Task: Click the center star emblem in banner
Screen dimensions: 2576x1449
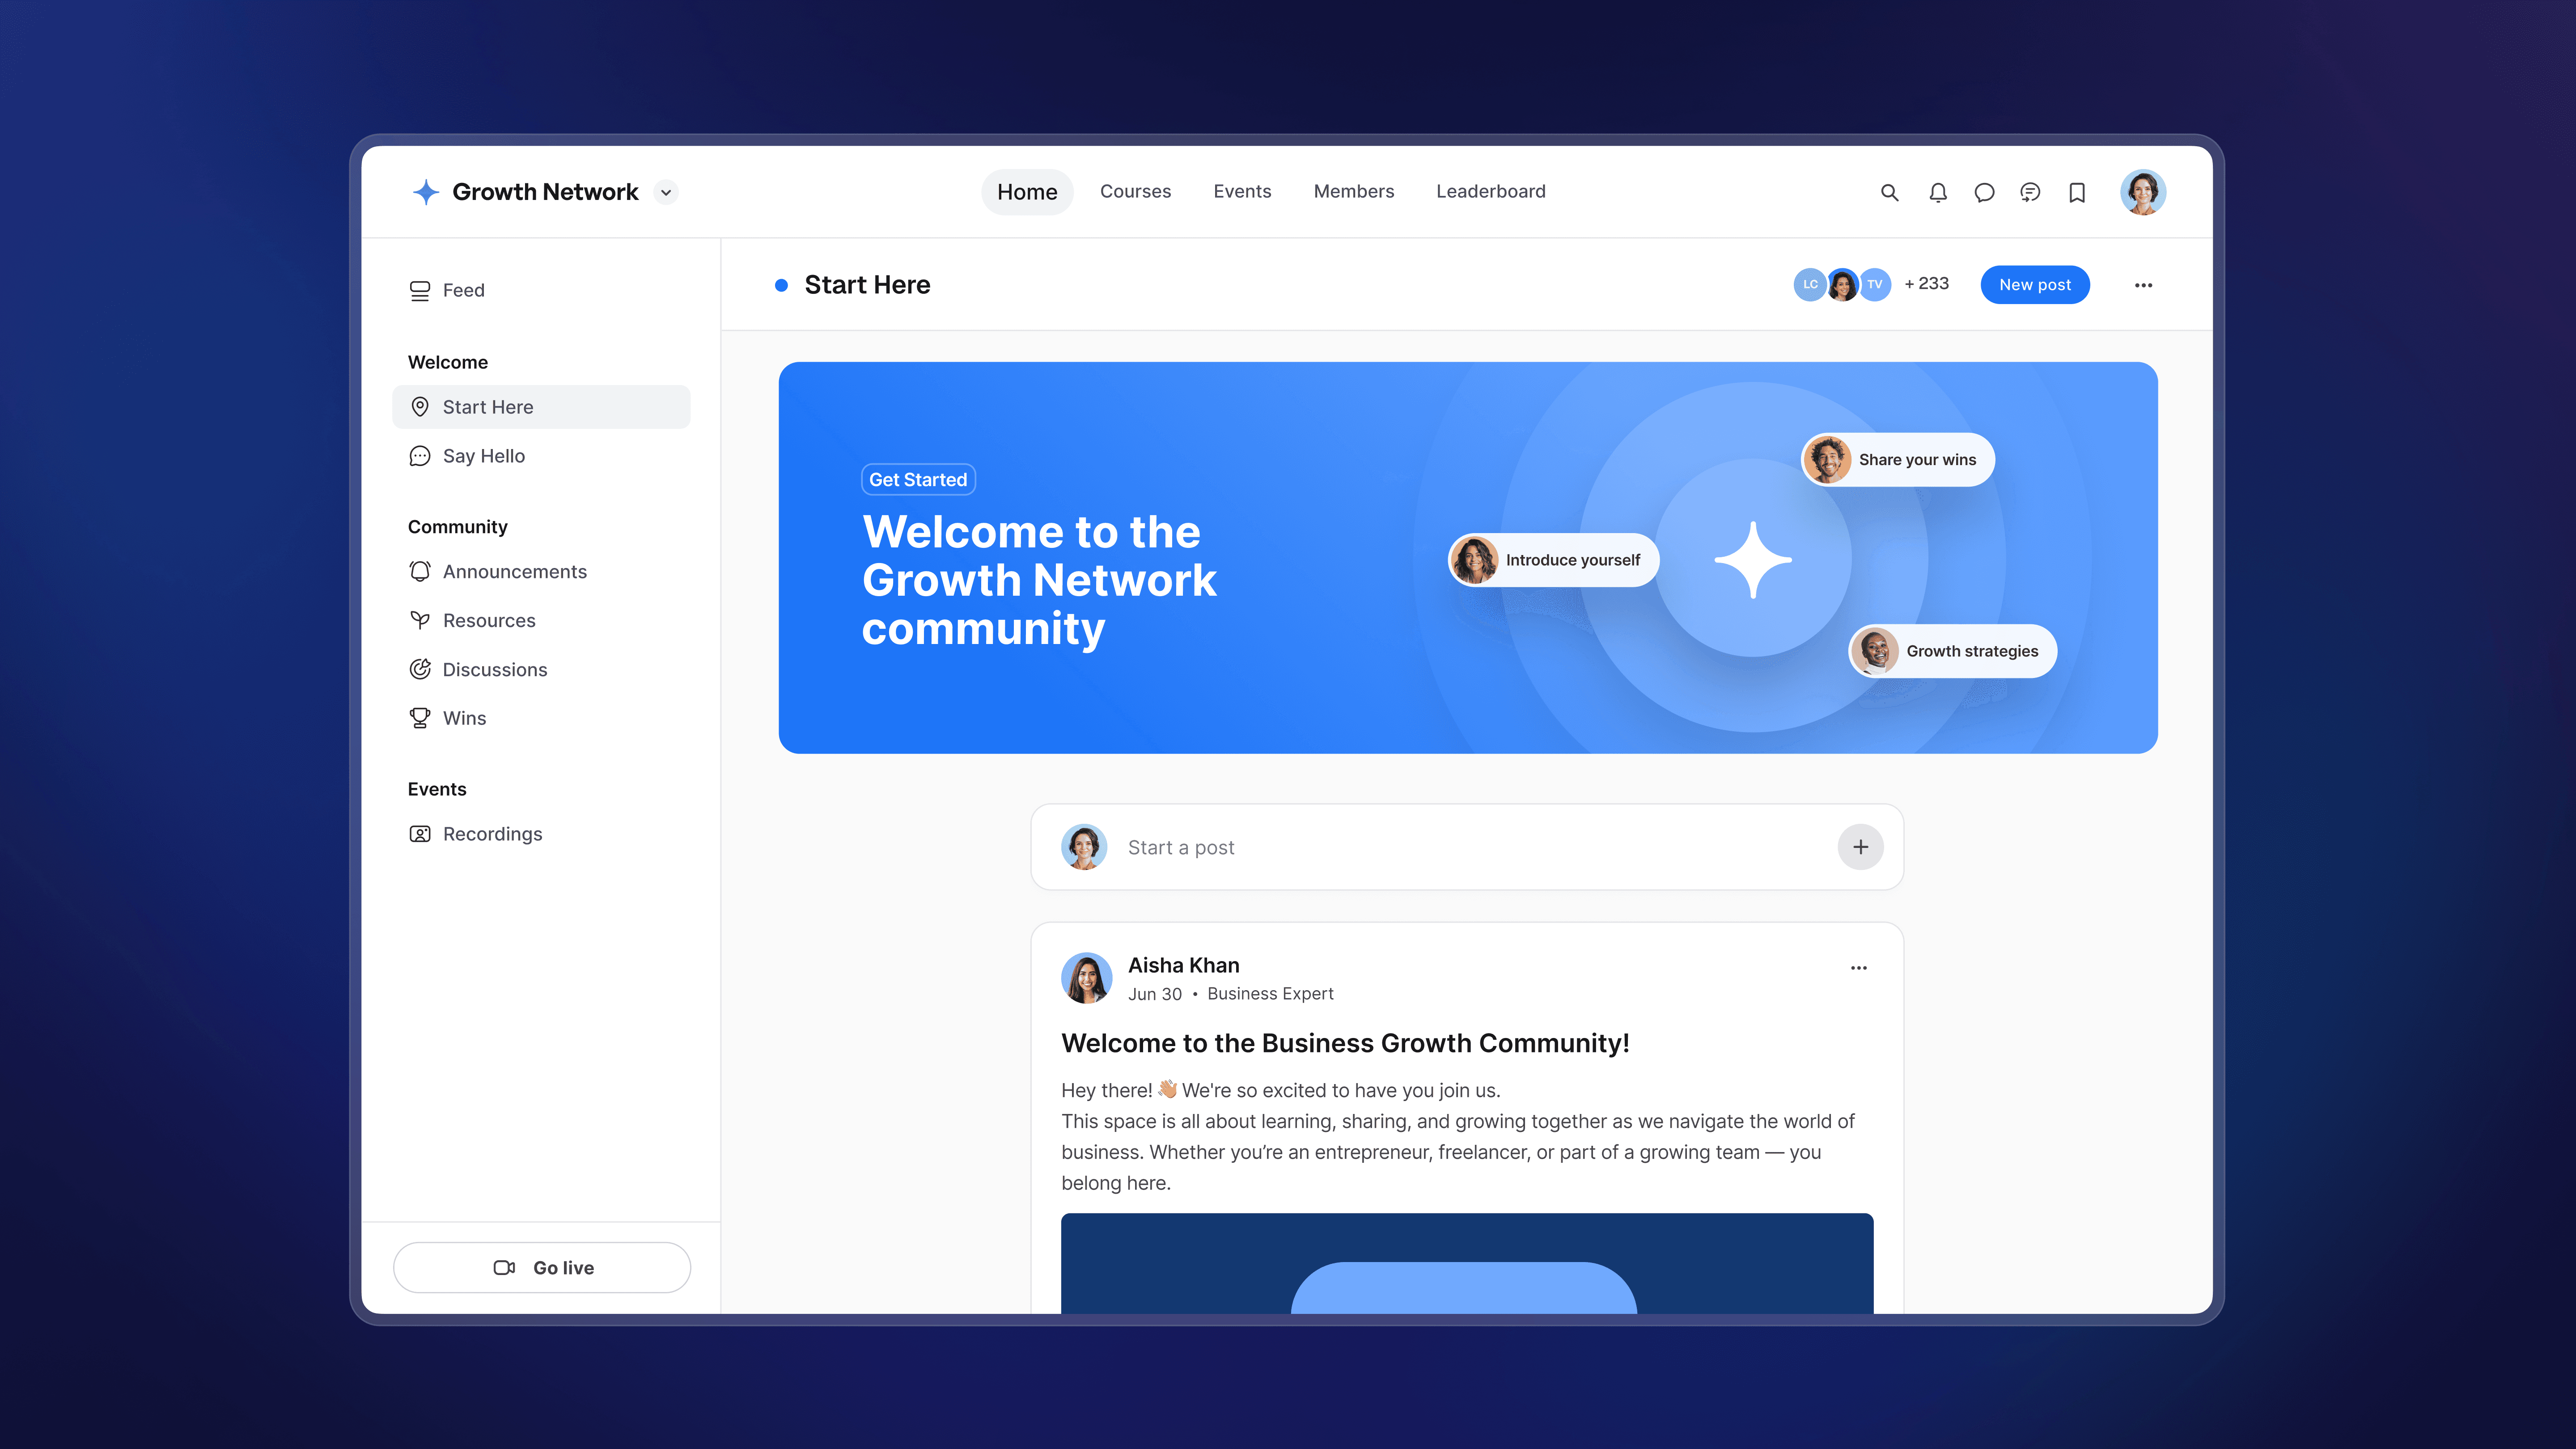Action: point(1752,559)
